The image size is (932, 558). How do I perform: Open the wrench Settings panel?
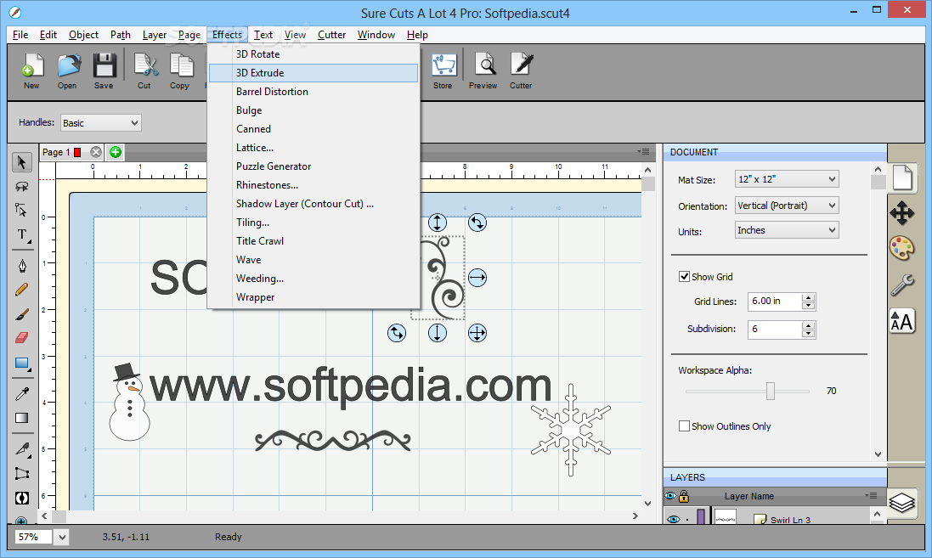902,285
